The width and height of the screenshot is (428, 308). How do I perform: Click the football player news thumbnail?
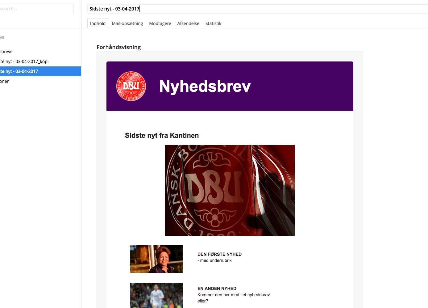156,295
